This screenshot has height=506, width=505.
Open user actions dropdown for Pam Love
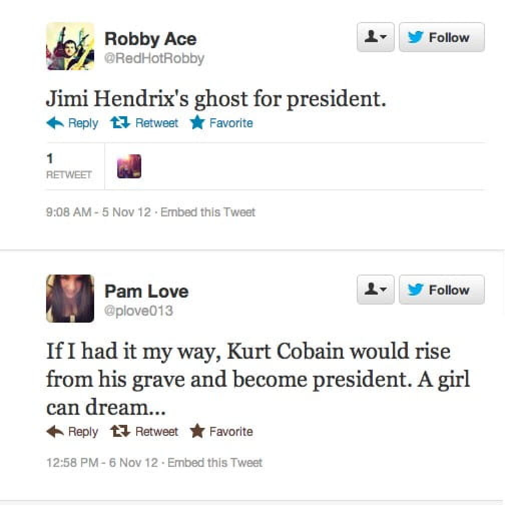click(x=375, y=290)
